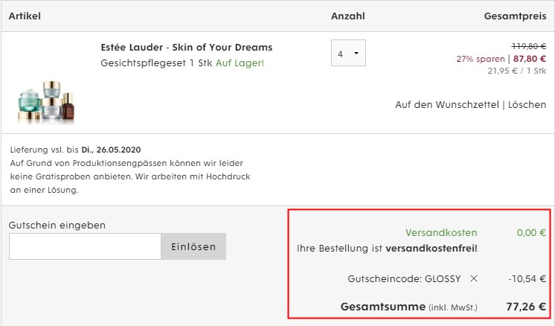This screenshot has width=555, height=326.
Task: Click the Artikel column header
Action: click(25, 16)
